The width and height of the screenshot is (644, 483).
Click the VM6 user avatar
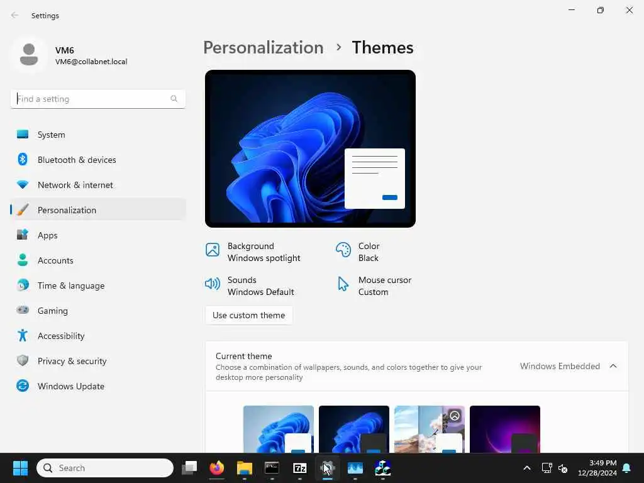tap(29, 55)
